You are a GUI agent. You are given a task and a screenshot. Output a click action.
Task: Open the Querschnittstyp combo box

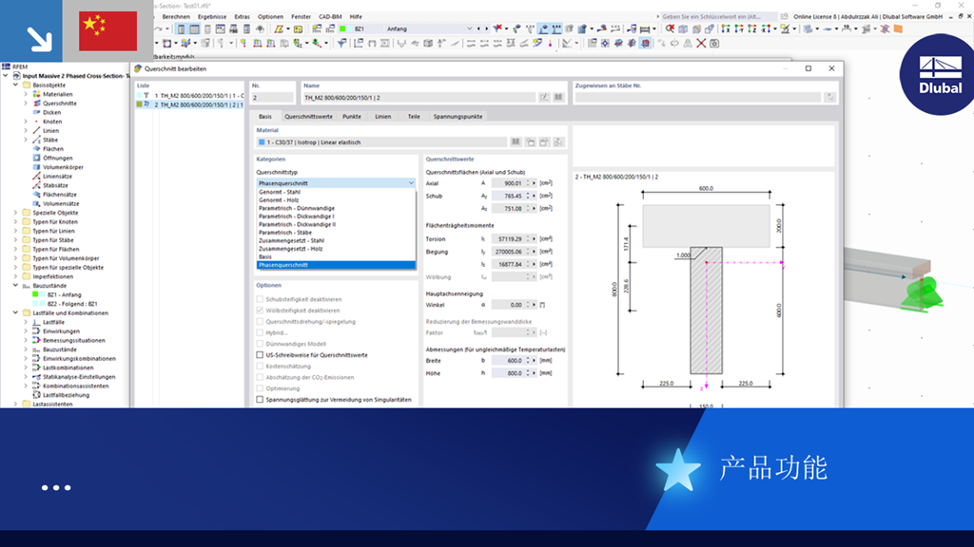click(x=336, y=183)
